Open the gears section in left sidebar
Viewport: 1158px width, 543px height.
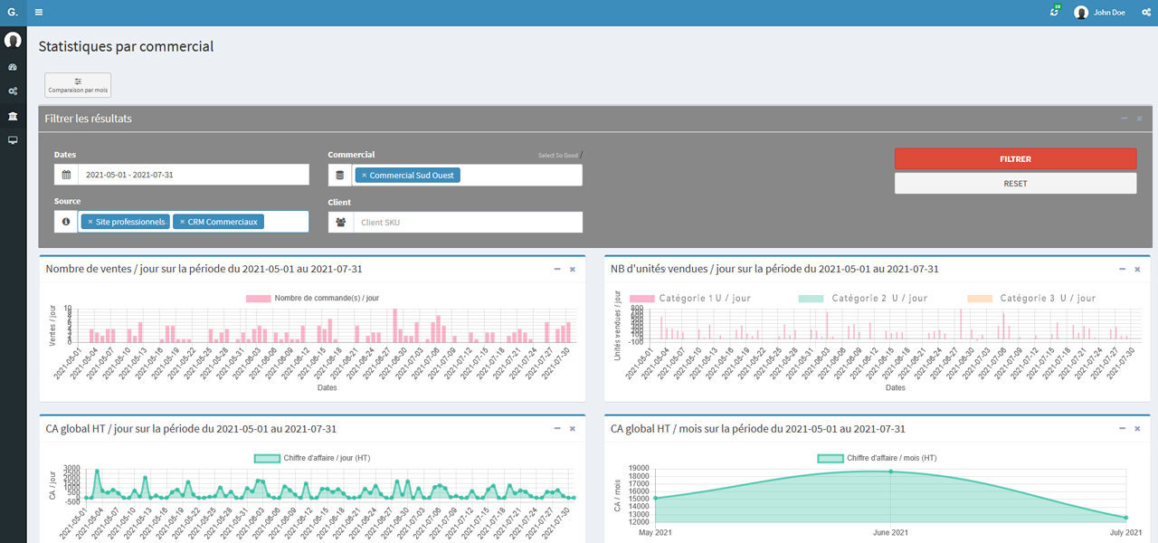tap(13, 91)
